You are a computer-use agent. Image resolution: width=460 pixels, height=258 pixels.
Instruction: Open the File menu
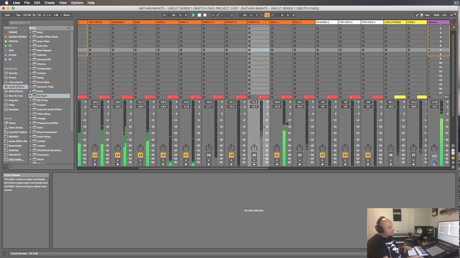coord(27,3)
